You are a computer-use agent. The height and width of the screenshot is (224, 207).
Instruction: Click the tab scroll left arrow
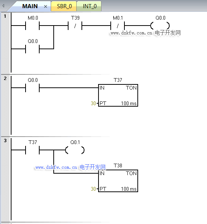click(3, 6)
